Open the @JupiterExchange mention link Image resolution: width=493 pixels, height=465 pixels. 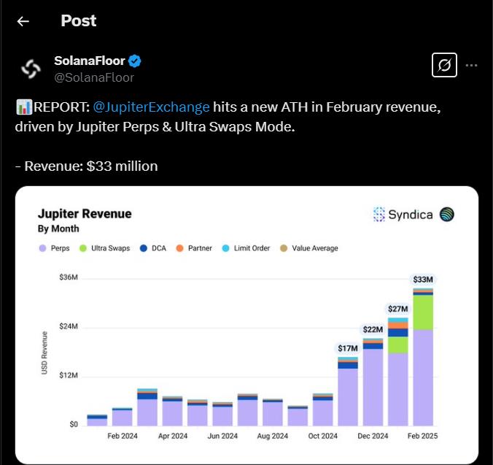pos(151,107)
